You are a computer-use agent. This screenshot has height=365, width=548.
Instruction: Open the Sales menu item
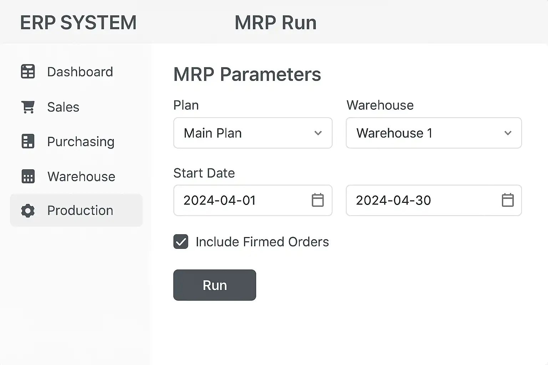[63, 107]
